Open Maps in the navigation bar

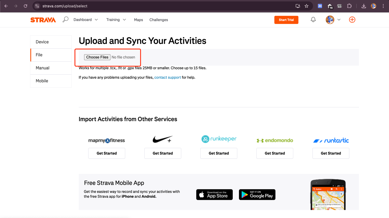point(138,20)
